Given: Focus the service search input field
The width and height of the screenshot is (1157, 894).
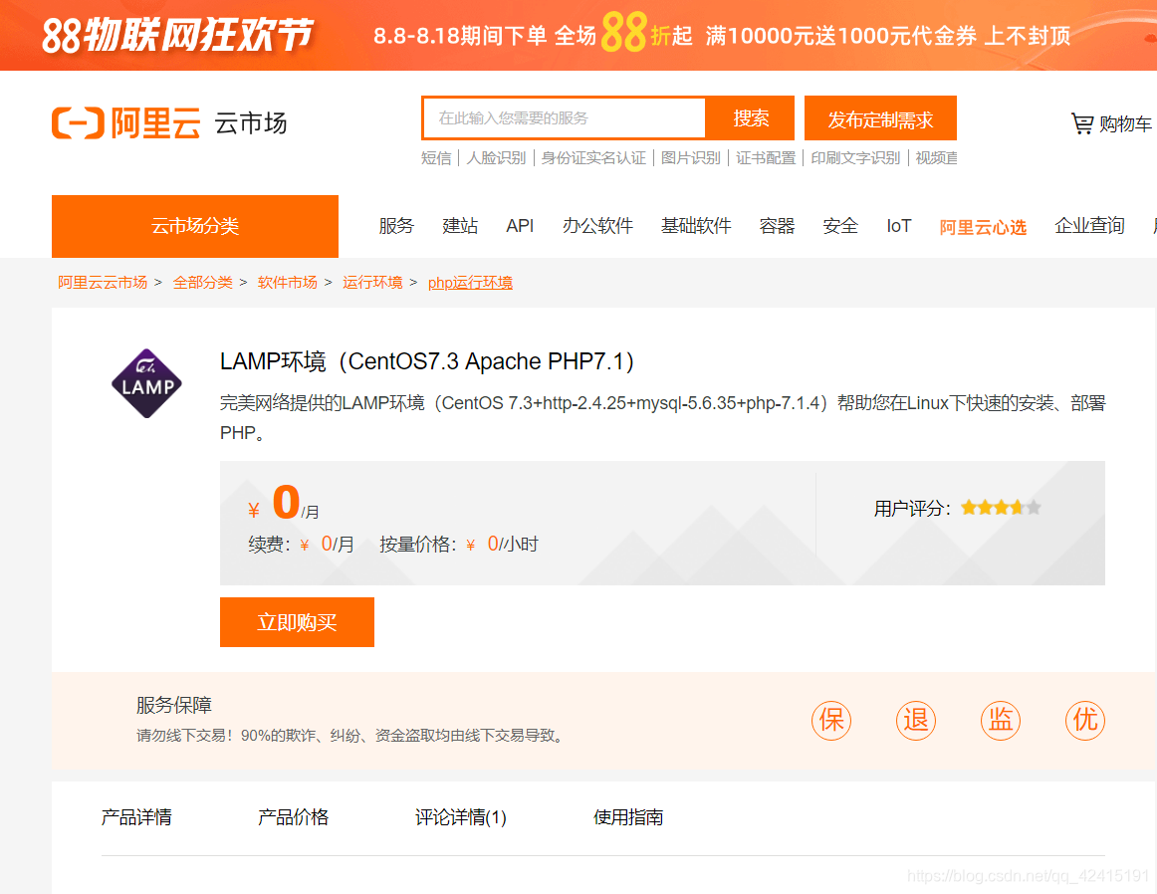Looking at the screenshot, I should (x=564, y=118).
